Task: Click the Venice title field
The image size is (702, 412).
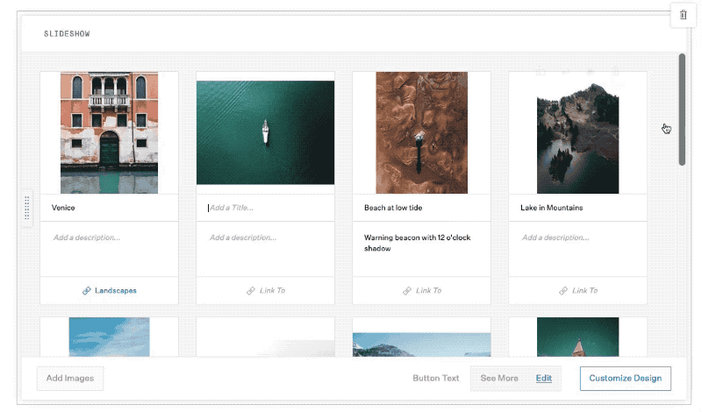Action: (x=109, y=208)
